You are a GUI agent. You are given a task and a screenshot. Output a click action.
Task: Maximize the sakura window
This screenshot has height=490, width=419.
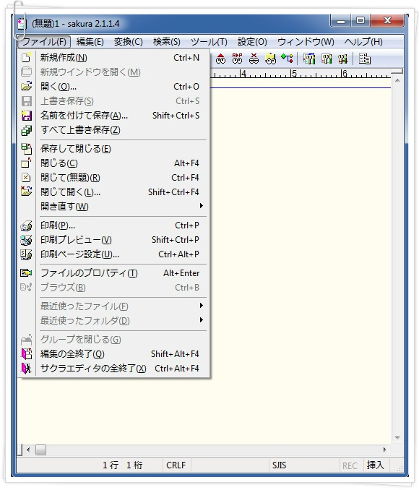tap(360, 21)
